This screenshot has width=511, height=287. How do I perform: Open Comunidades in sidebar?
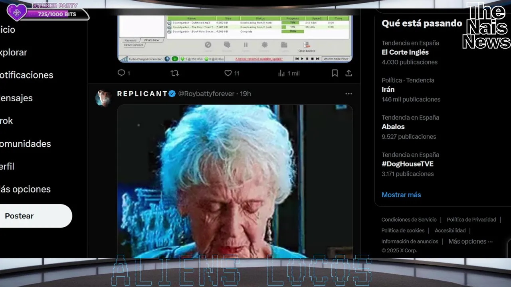[x=26, y=143]
